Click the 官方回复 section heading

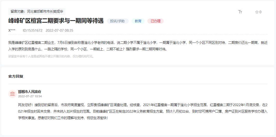[16, 77]
